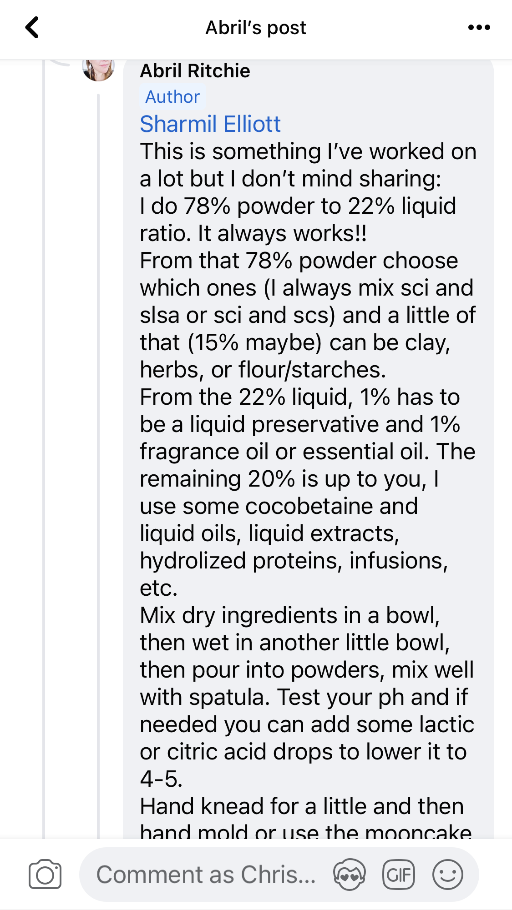The image size is (512, 910).
Task: Tap the blue Author badge
Action: 172,97
